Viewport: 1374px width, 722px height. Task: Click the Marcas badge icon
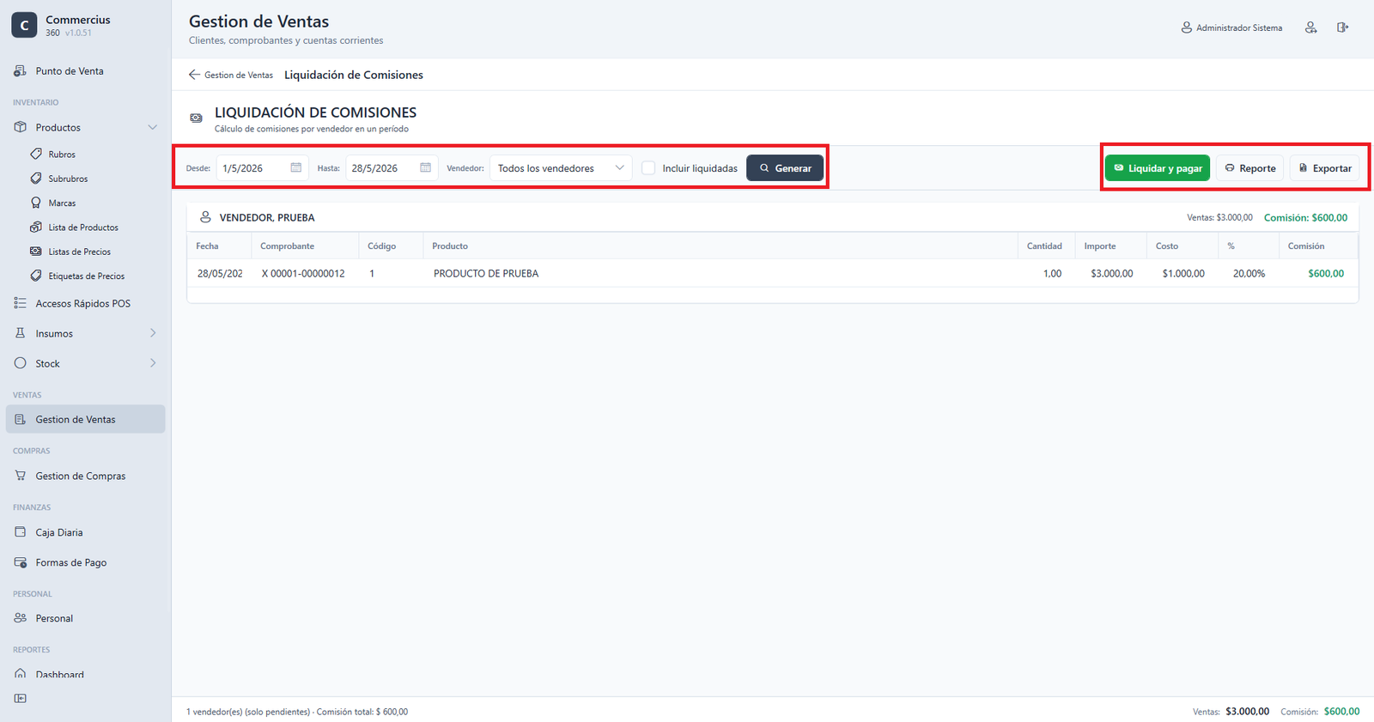[x=36, y=203]
